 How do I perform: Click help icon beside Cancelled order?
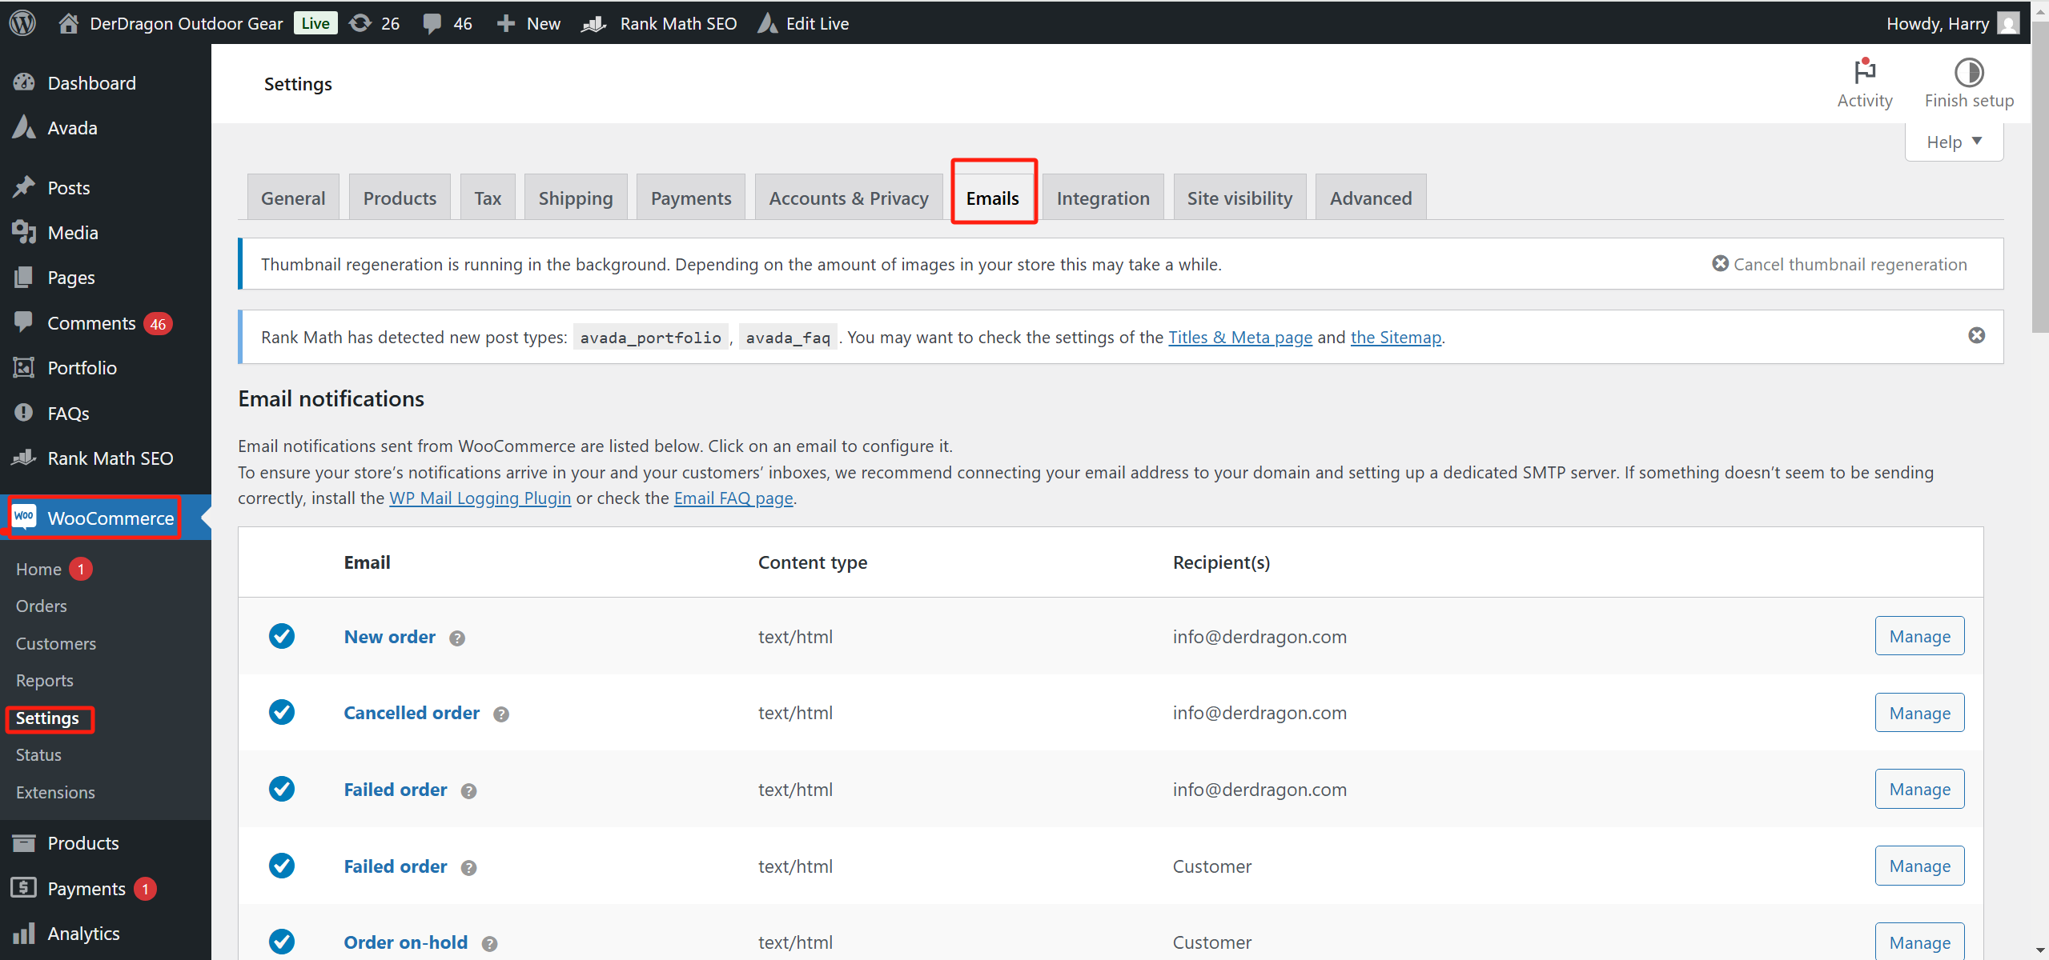tap(501, 714)
